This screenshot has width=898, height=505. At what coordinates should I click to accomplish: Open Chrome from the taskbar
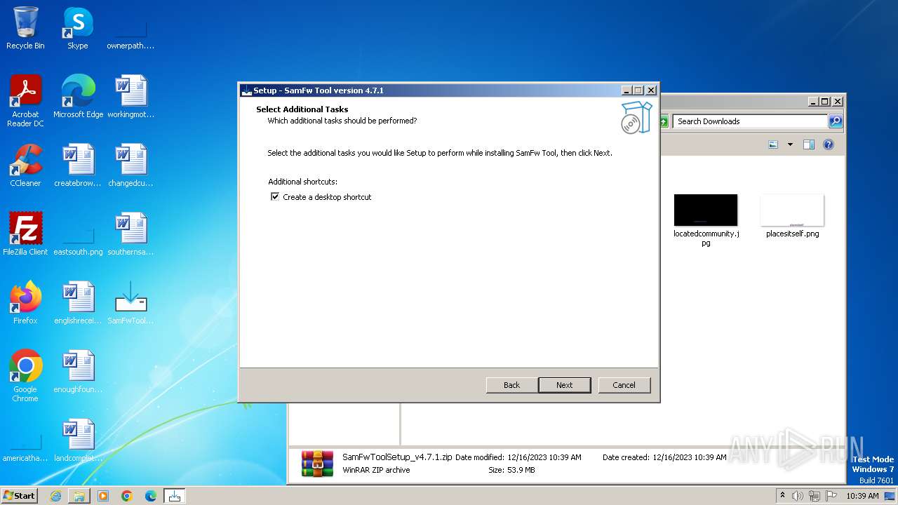click(127, 496)
